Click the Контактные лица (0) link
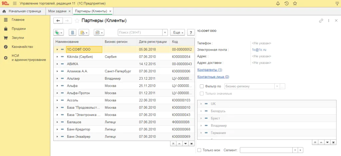This screenshot has height=156, width=341. click(x=213, y=77)
